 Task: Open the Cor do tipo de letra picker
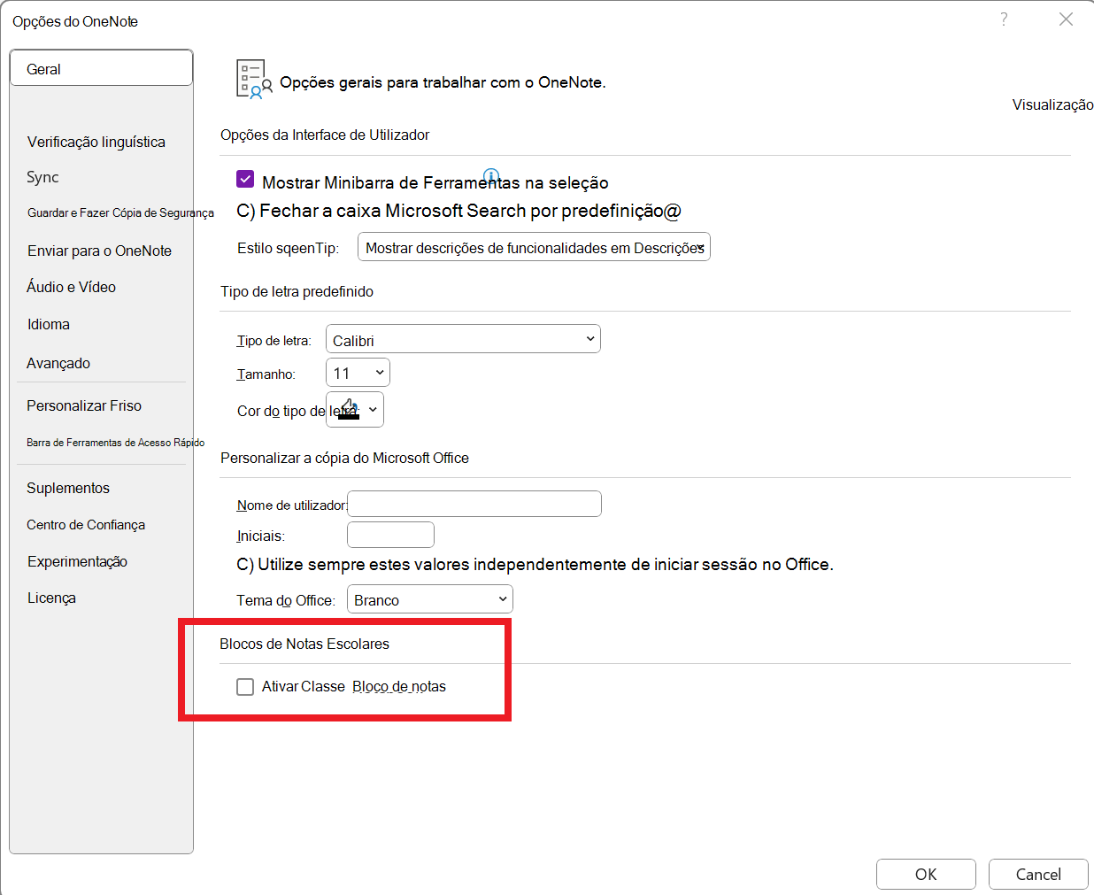coord(355,409)
